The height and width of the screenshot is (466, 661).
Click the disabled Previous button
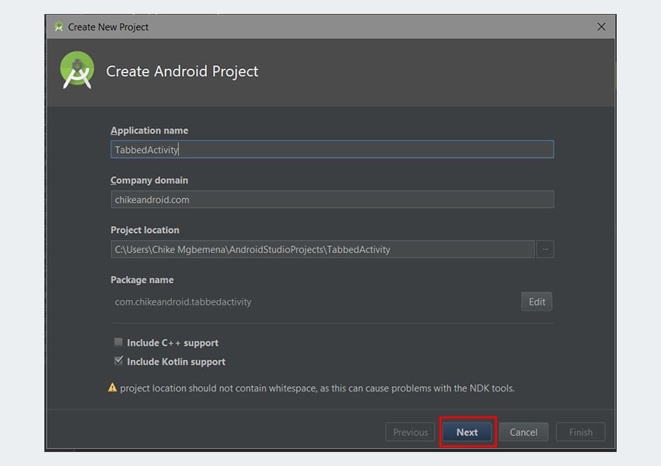click(x=410, y=432)
